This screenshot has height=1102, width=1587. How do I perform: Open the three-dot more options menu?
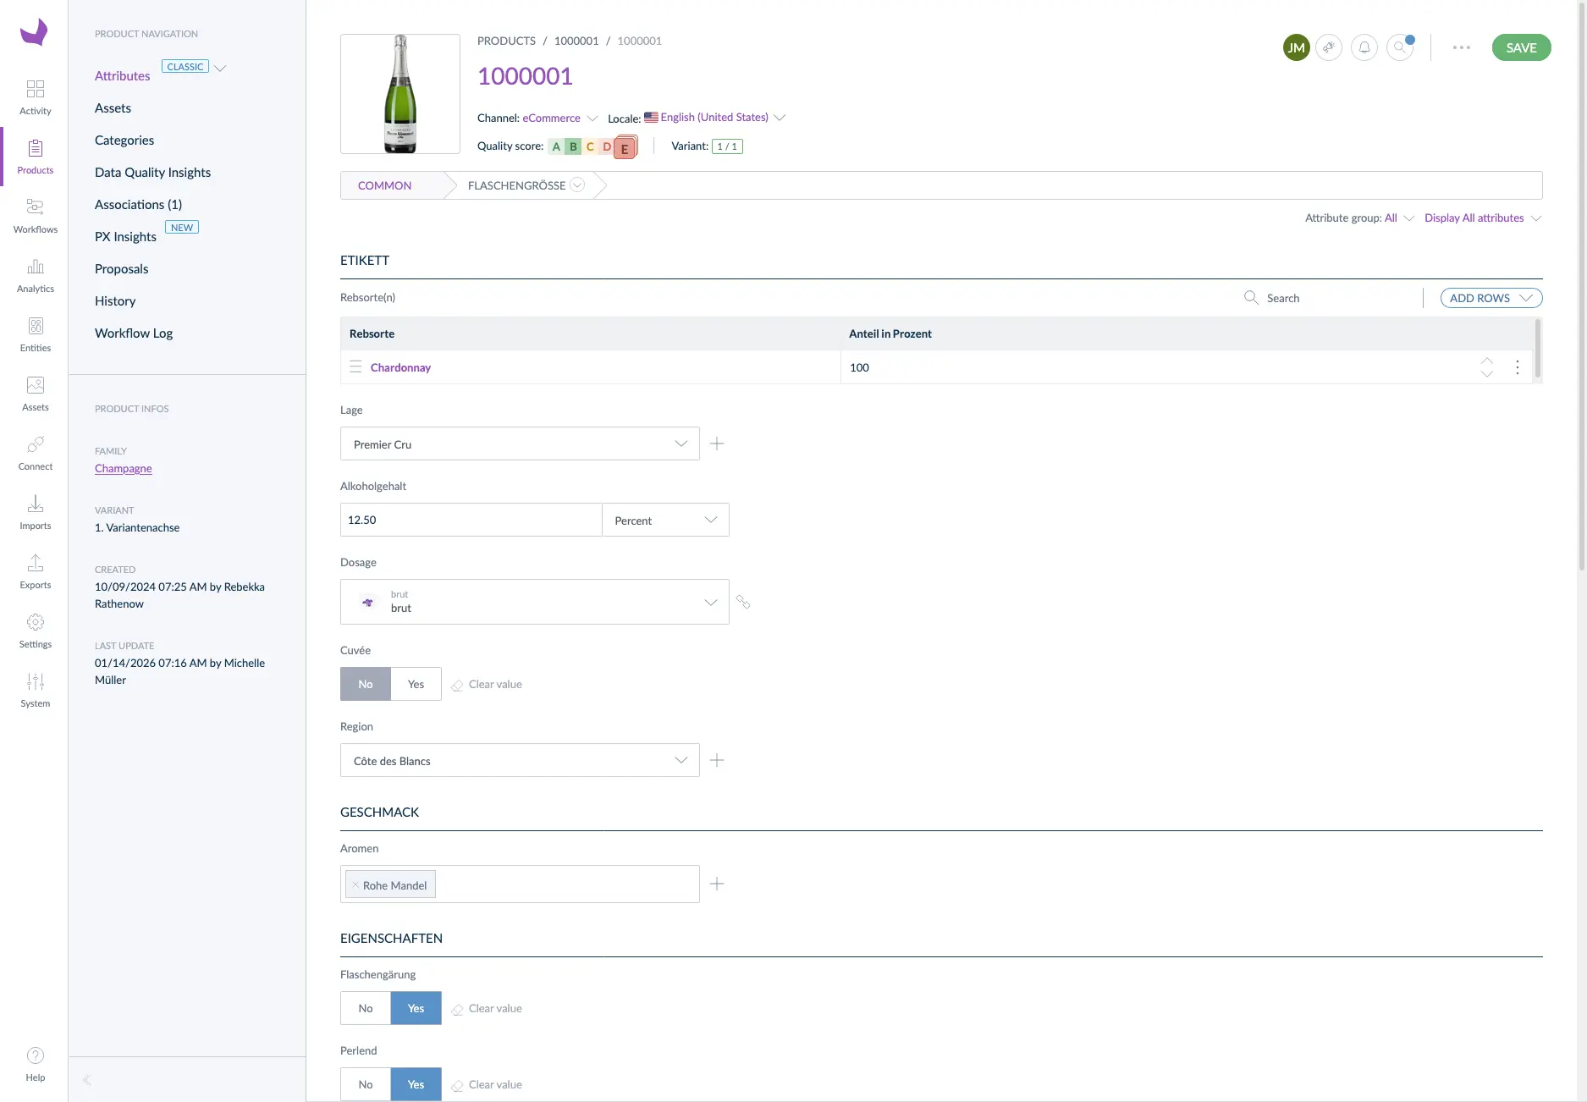point(1461,47)
